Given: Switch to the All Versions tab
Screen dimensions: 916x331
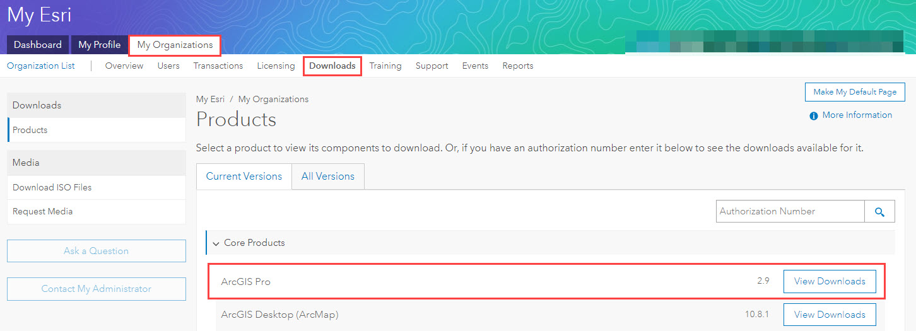Looking at the screenshot, I should (x=328, y=177).
